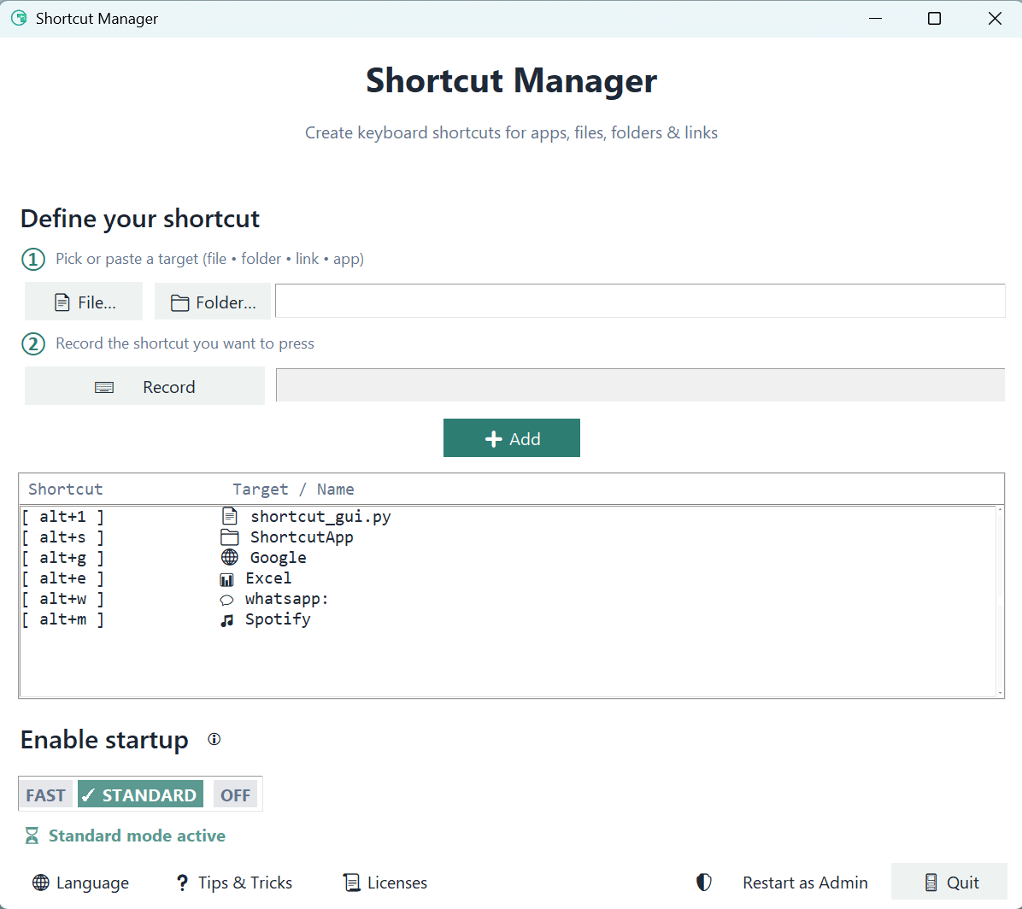Click the folder icon beside ShortcutApp
Image resolution: width=1022 pixels, height=909 pixels.
pos(229,537)
